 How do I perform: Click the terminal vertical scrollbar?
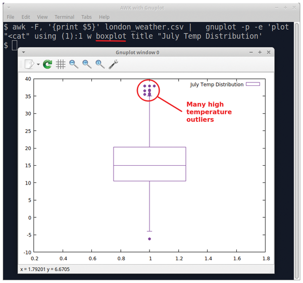pyautogui.click(x=297, y=151)
